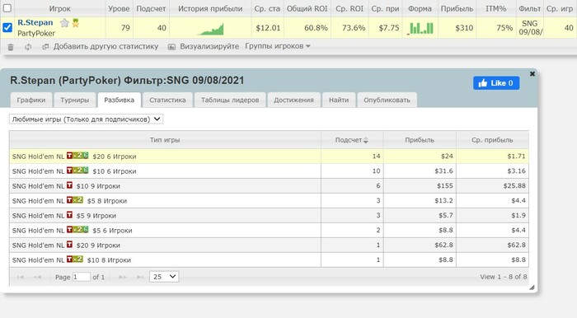Open the Таблицы лидеров tab
577x318 pixels.
pyautogui.click(x=230, y=100)
